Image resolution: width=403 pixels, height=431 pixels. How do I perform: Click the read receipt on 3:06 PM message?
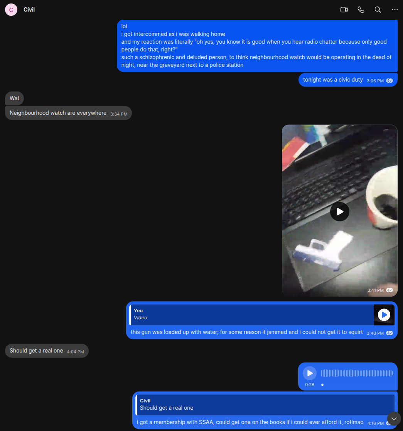coord(390,80)
